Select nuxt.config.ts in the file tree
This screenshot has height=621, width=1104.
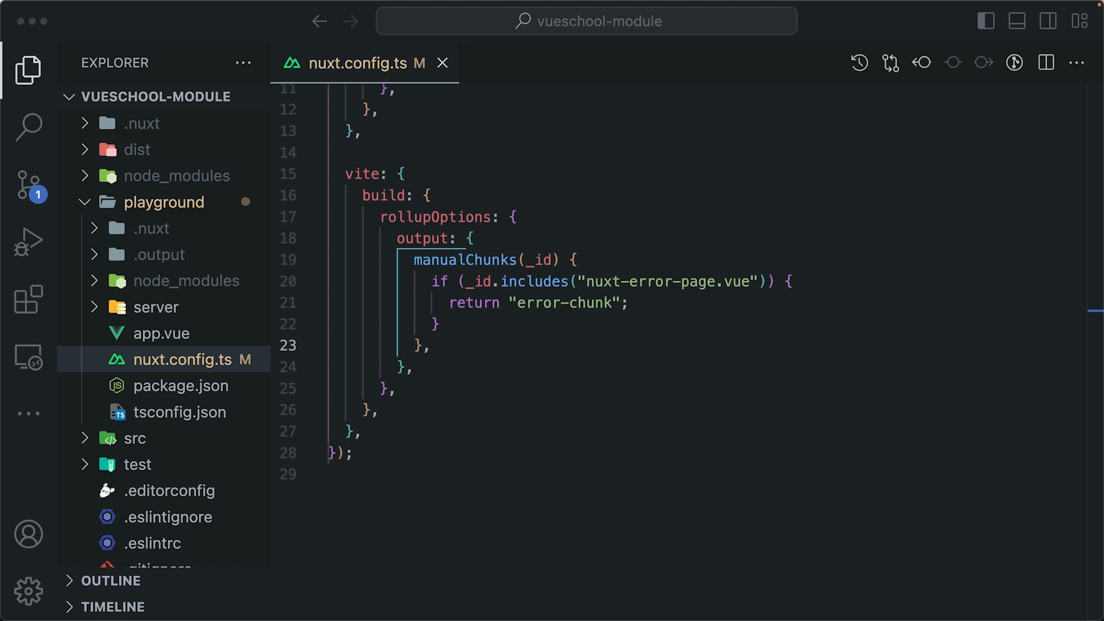tap(164, 359)
